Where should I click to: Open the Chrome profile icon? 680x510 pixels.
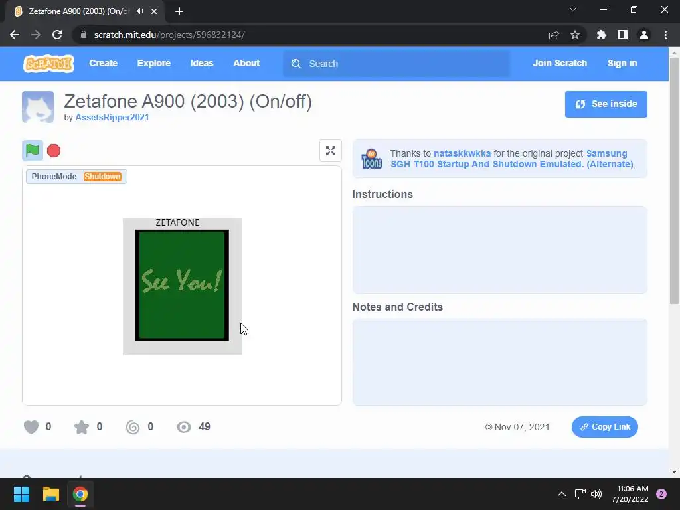[x=644, y=35]
